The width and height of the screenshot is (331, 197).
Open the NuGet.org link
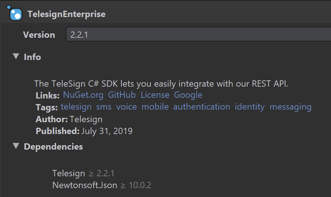[83, 95]
